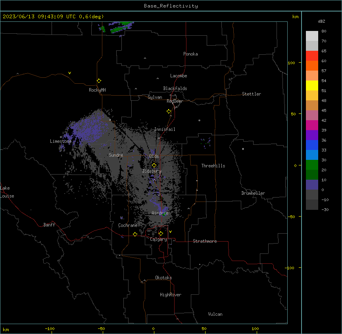Select the yellow 51-54 dBZ legend swatch

point(312,85)
